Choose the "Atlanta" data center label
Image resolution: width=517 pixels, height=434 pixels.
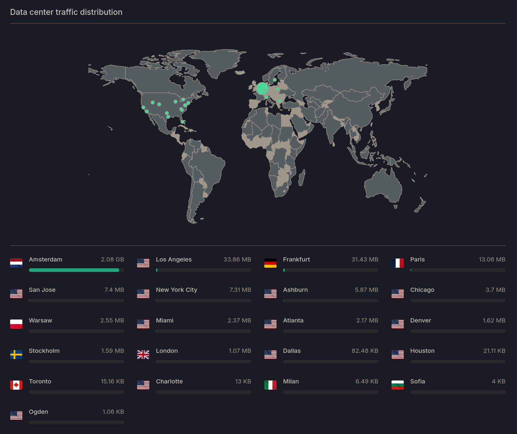coord(293,320)
